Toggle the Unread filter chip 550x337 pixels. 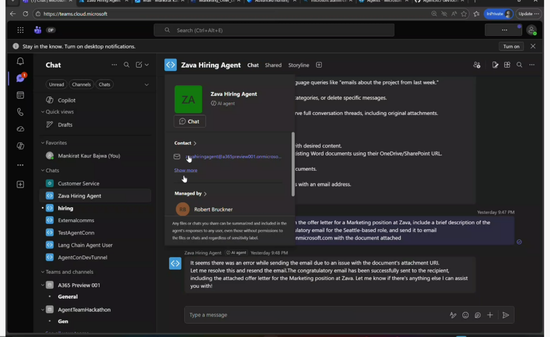pyautogui.click(x=56, y=84)
